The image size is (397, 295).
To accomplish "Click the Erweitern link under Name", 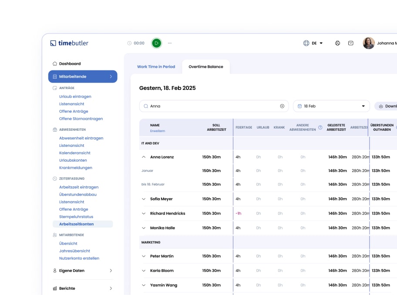I will pyautogui.click(x=157, y=131).
